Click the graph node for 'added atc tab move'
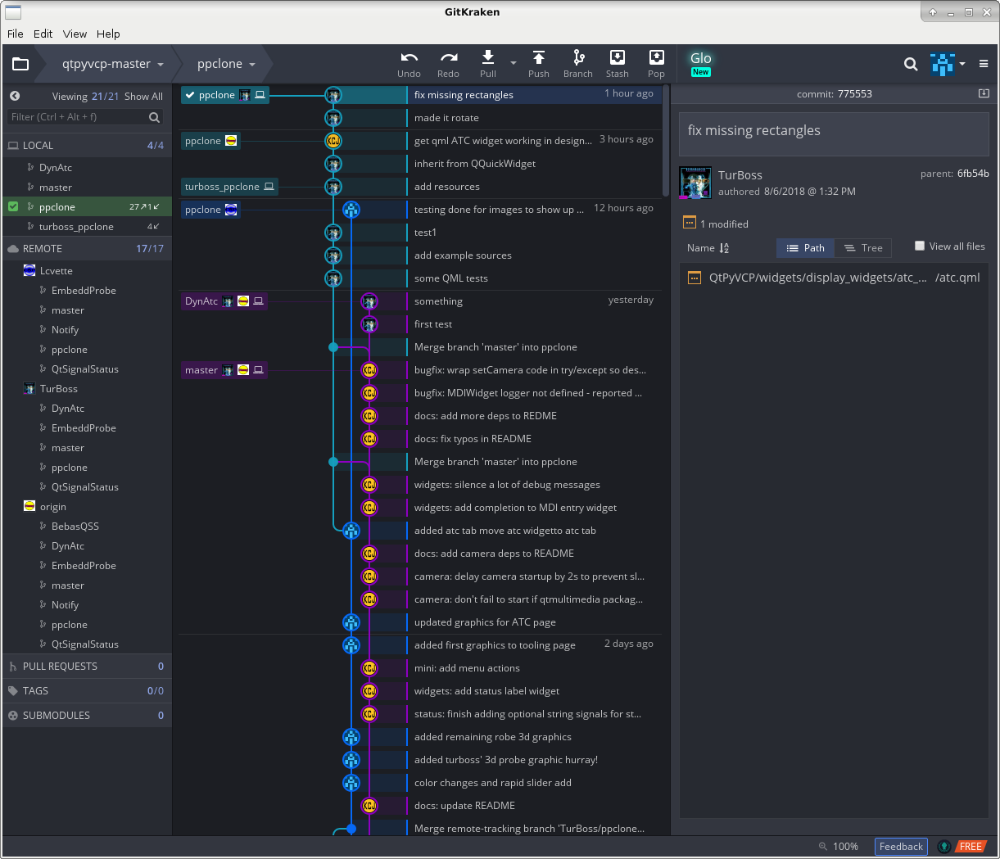This screenshot has height=859, width=1000. click(x=351, y=531)
